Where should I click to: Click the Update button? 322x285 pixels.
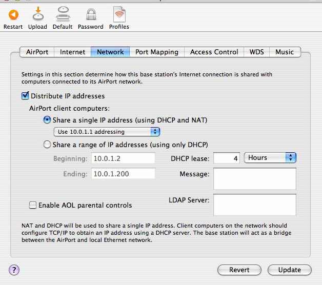(290, 270)
